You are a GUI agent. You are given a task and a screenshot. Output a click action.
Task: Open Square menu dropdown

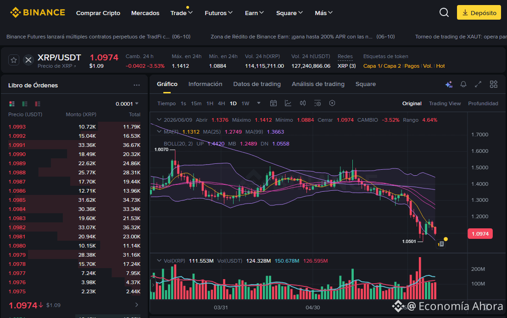click(290, 13)
